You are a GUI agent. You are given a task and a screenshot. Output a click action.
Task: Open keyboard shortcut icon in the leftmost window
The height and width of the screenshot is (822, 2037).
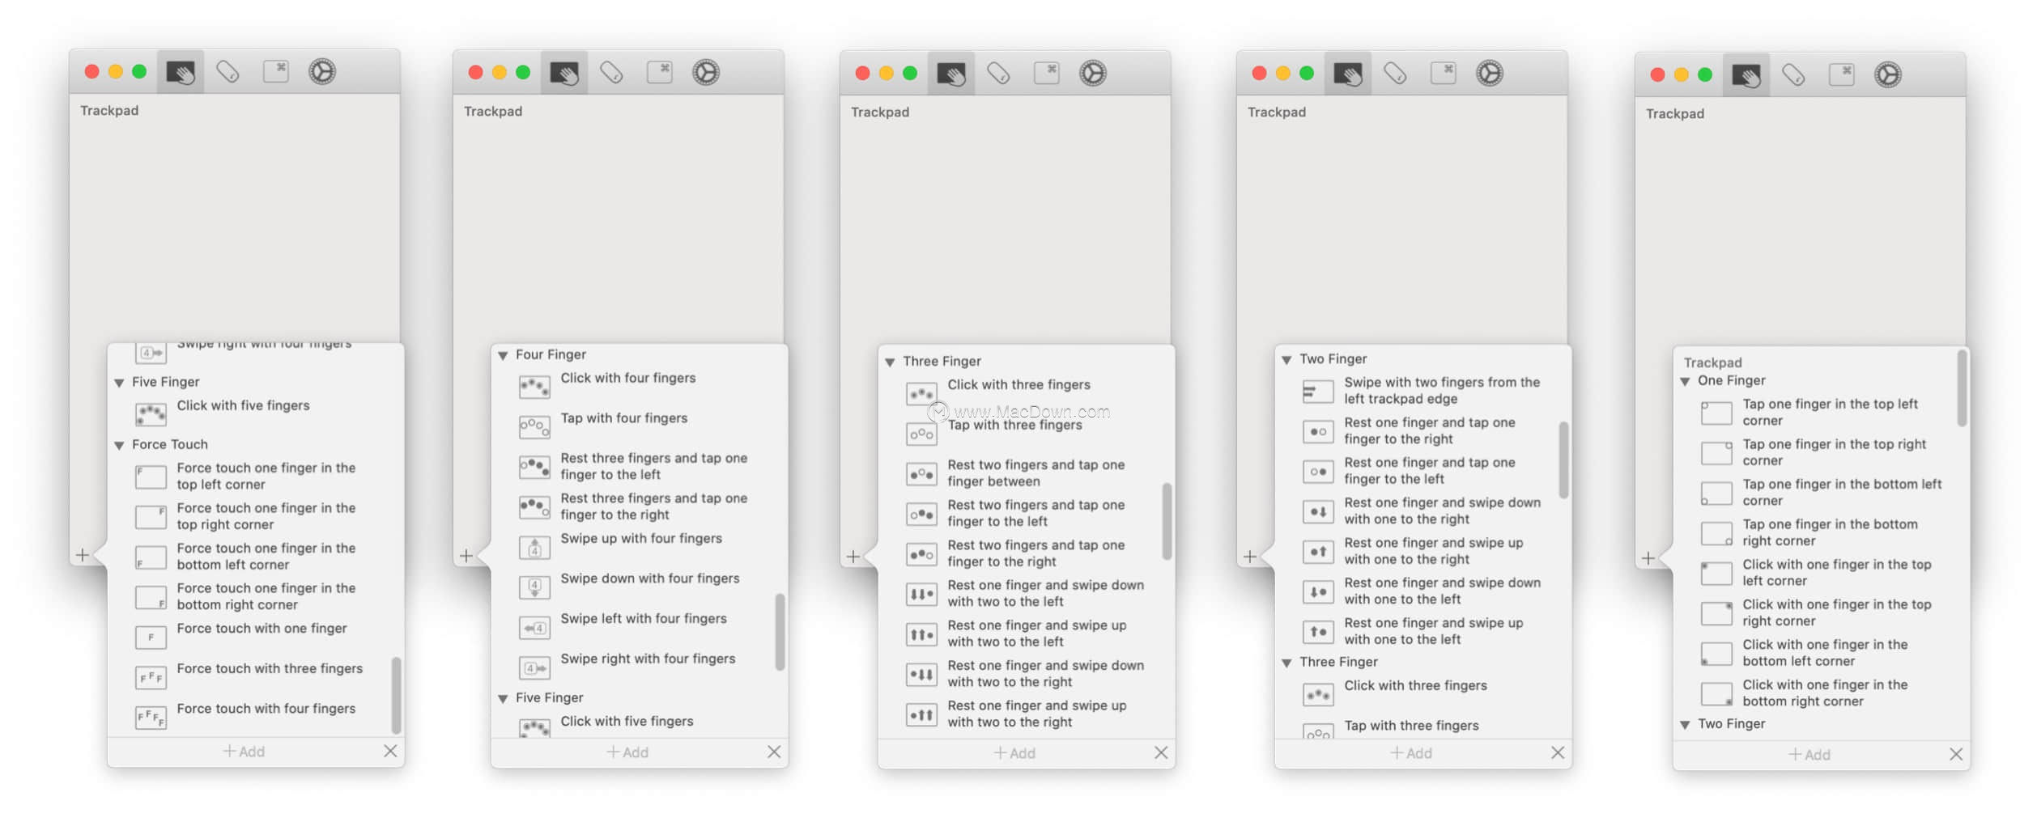pyautogui.click(x=276, y=71)
